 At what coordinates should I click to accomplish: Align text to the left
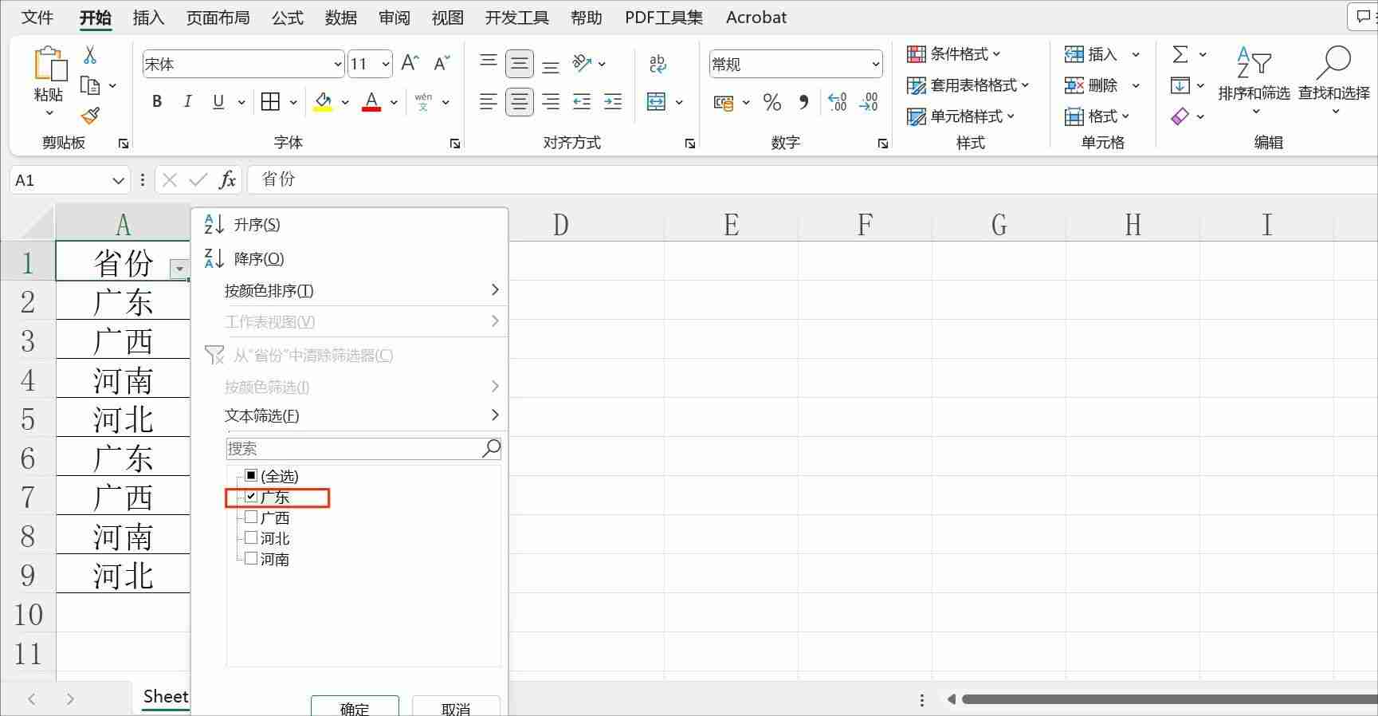489,102
